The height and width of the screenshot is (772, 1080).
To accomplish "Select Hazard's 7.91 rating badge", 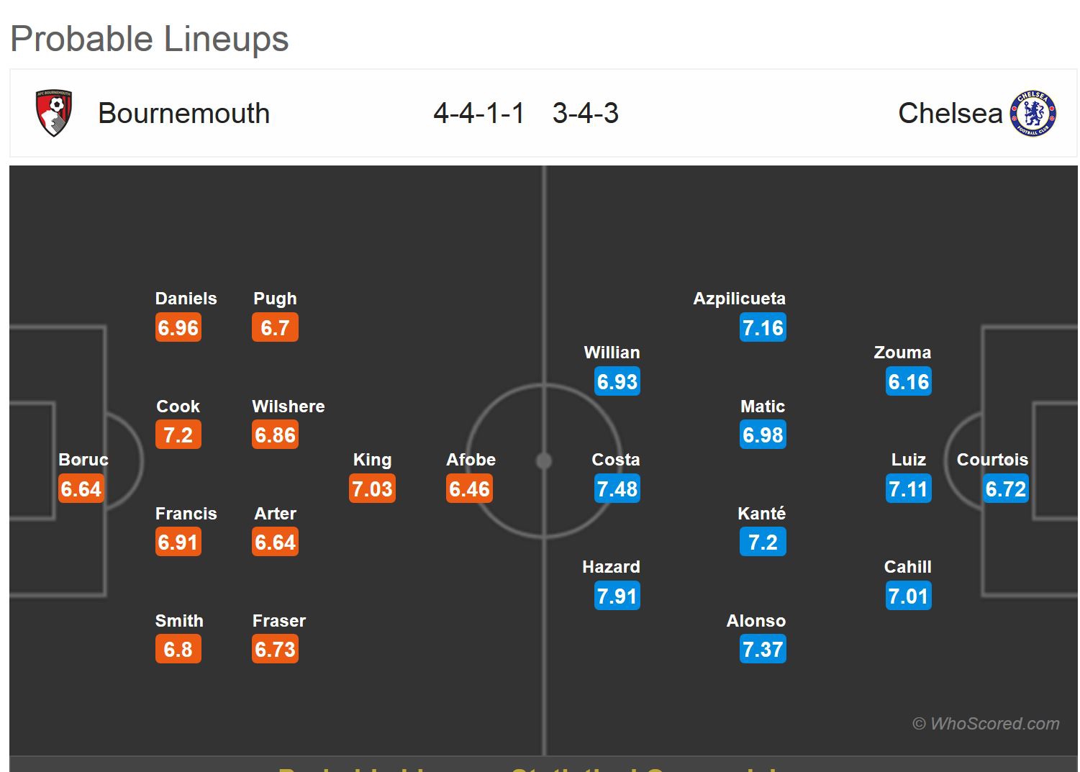I will (617, 596).
